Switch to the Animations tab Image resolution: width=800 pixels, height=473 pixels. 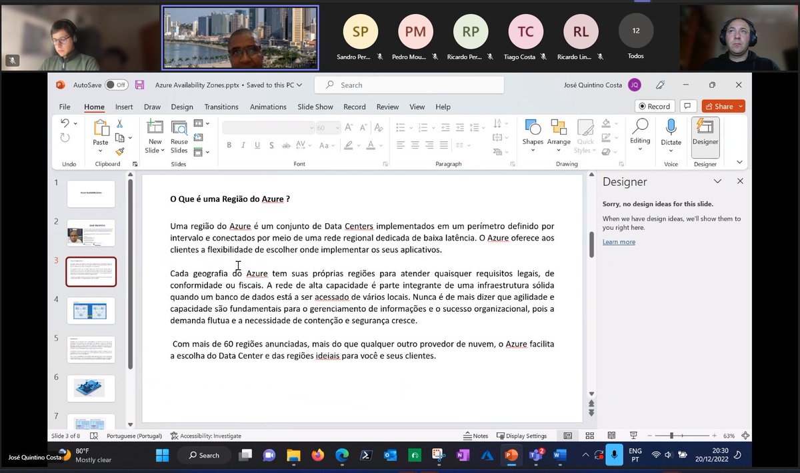pyautogui.click(x=268, y=107)
